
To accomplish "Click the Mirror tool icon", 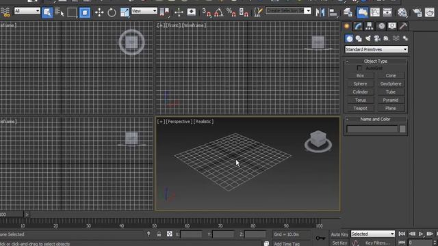I will pos(320,12).
